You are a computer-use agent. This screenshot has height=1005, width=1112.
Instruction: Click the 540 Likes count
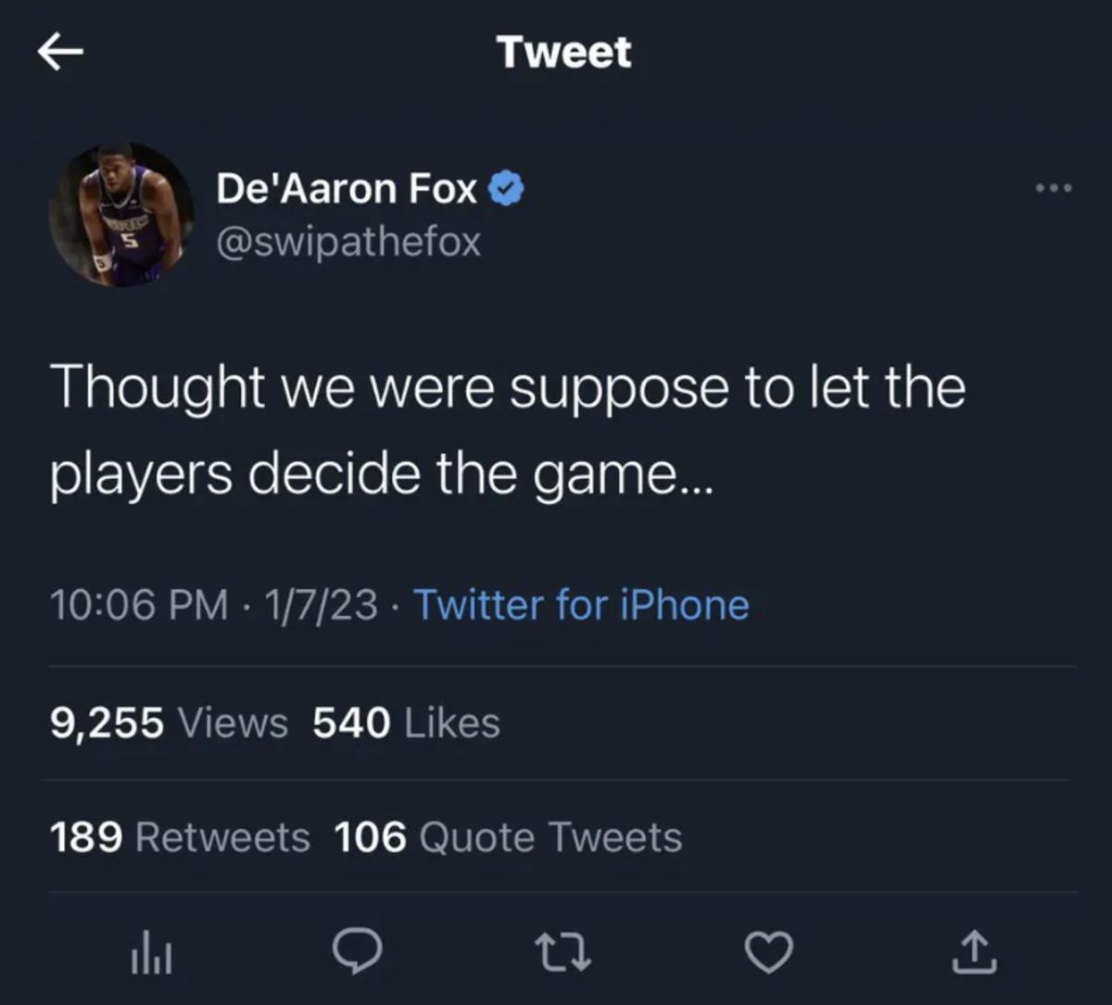pyautogui.click(x=405, y=723)
